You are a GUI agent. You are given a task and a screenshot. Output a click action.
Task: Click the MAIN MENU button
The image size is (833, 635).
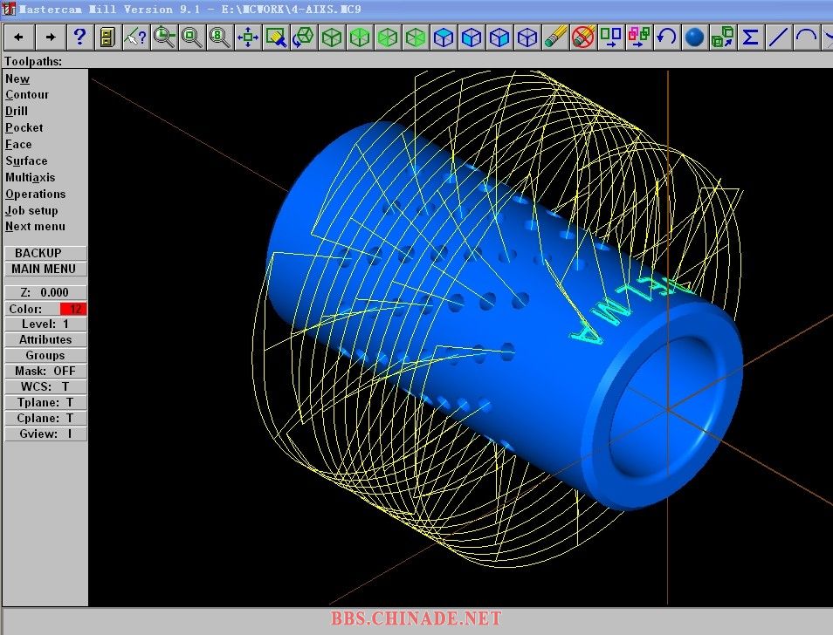(x=44, y=269)
